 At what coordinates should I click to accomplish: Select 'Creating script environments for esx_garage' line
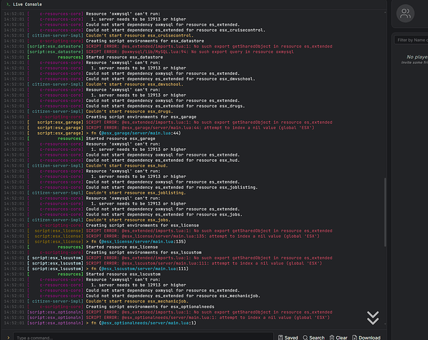[x=141, y=117]
